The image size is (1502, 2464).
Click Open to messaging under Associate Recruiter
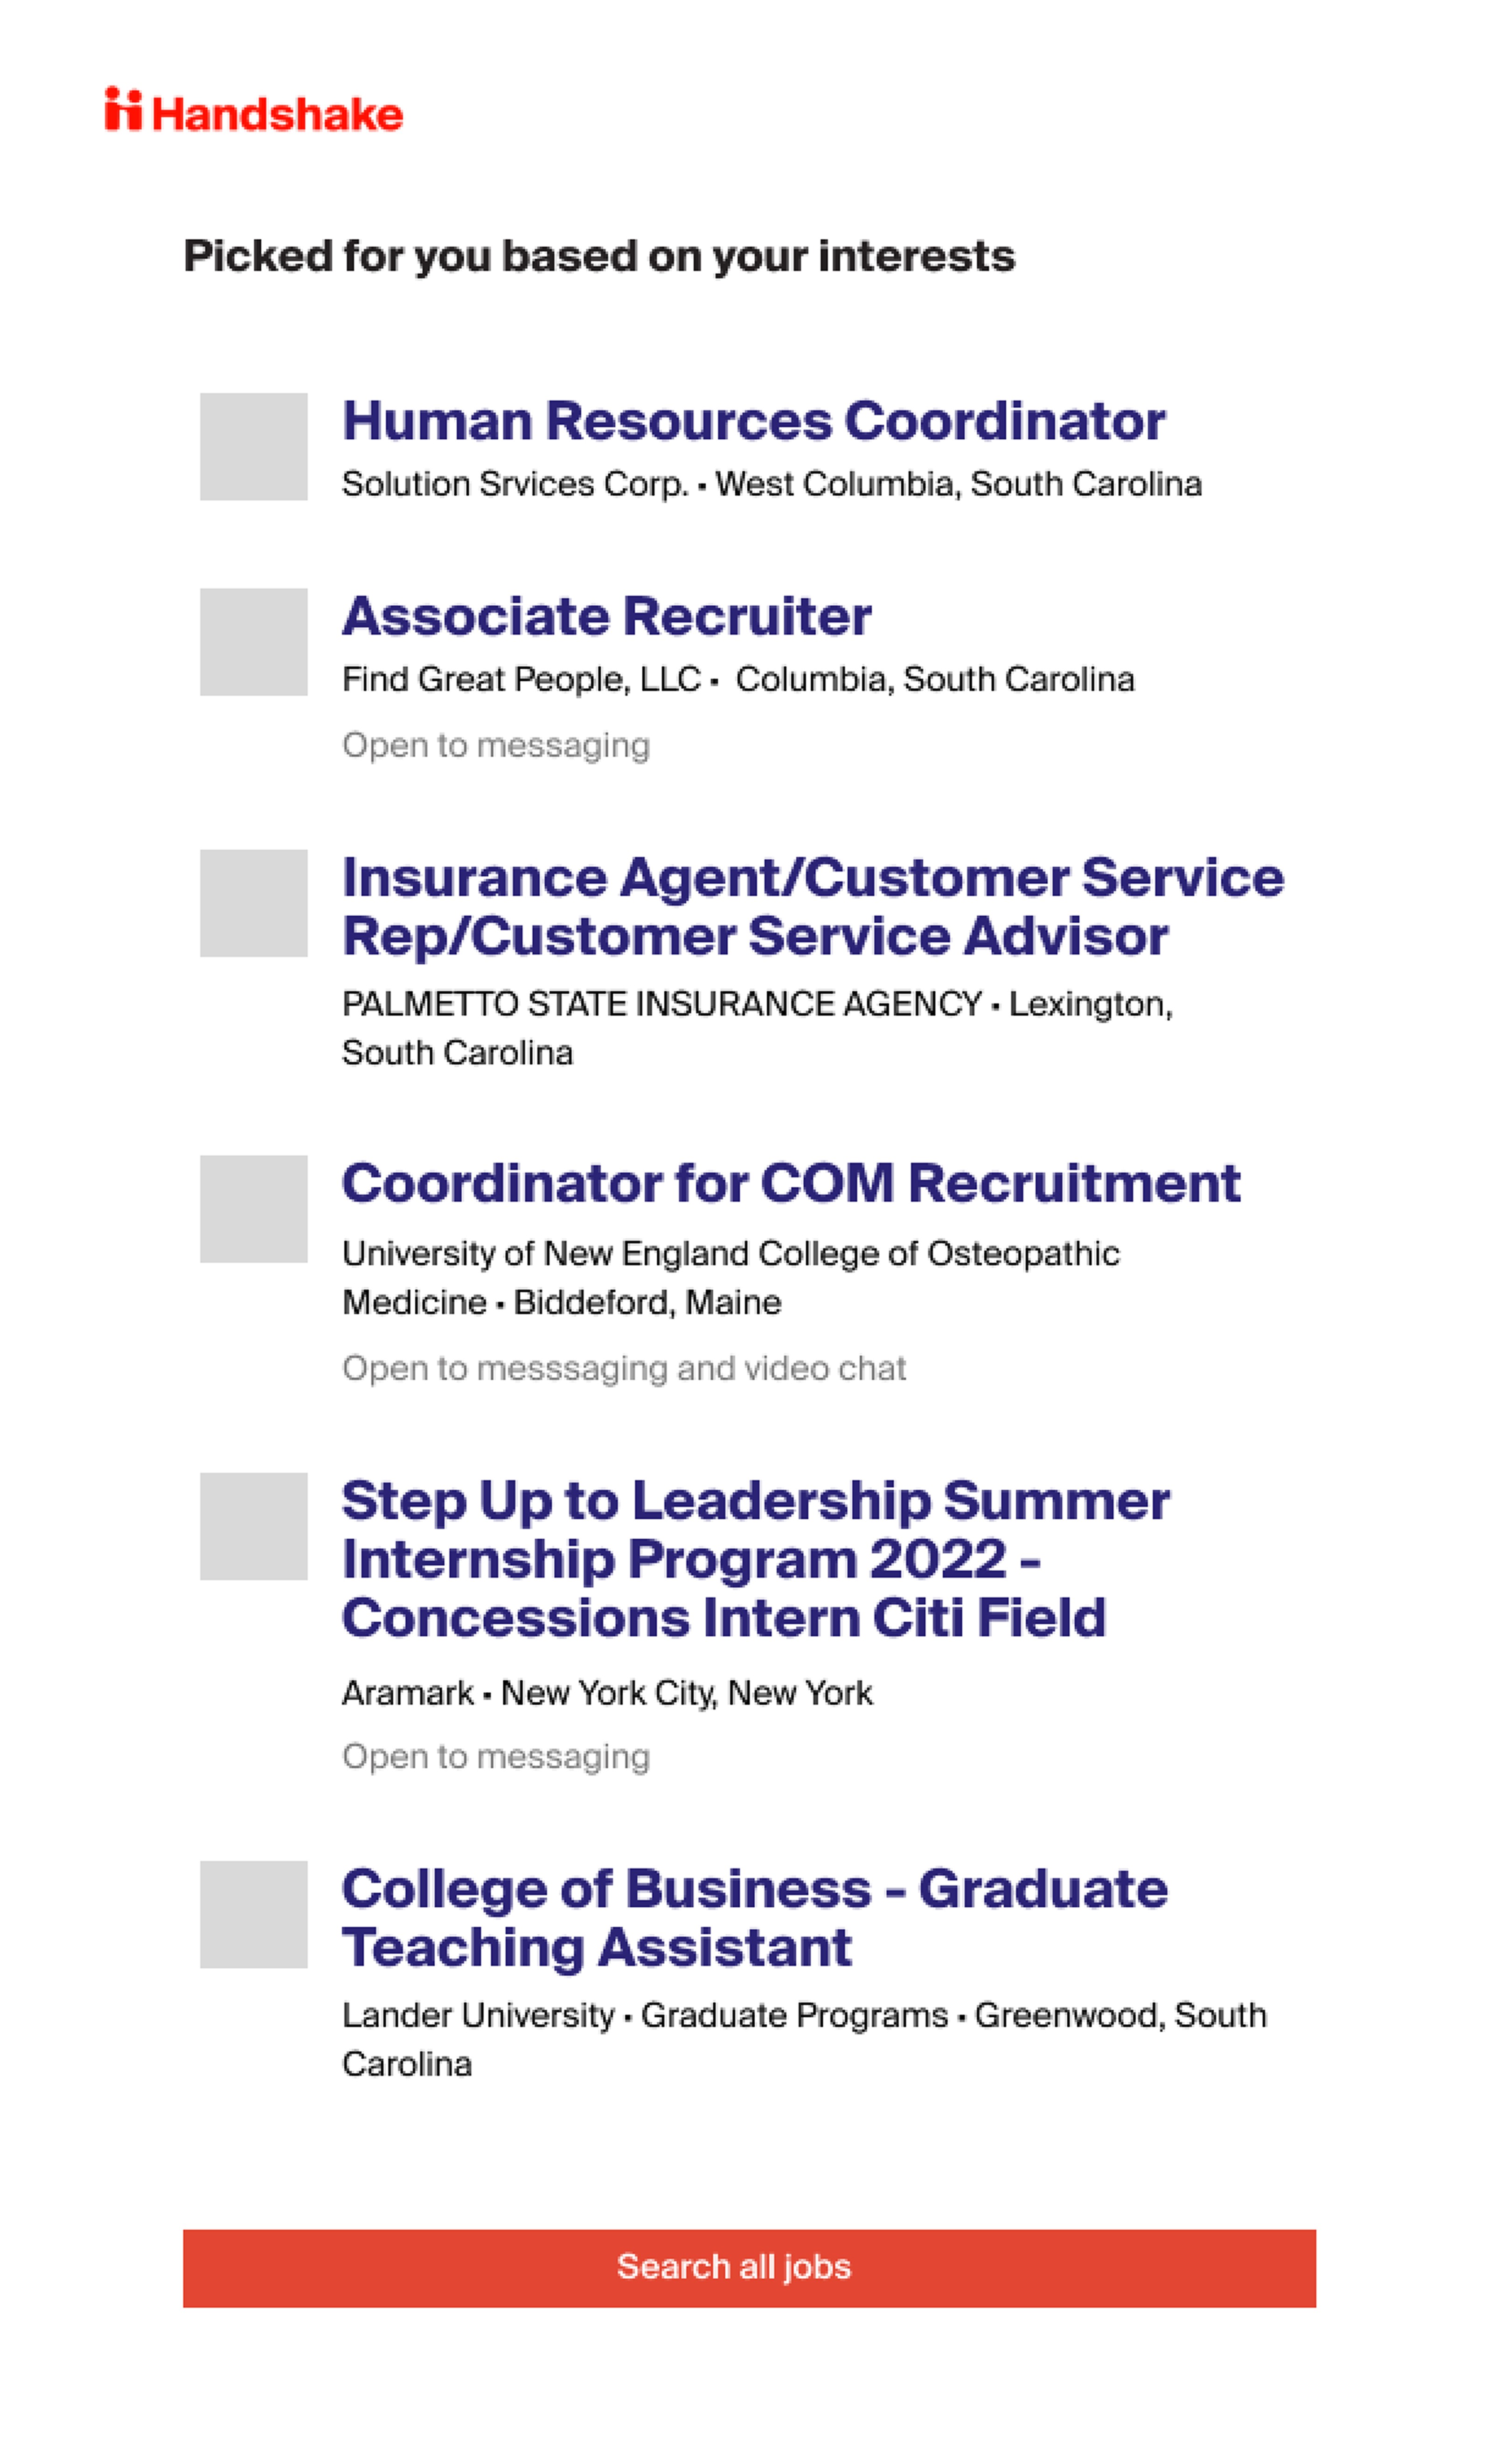tap(496, 746)
